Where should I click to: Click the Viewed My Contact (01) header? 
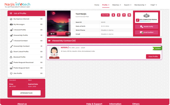[x=104, y=41]
